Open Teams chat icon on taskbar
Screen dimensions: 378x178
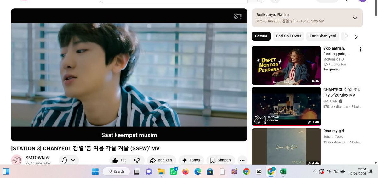pos(149,171)
